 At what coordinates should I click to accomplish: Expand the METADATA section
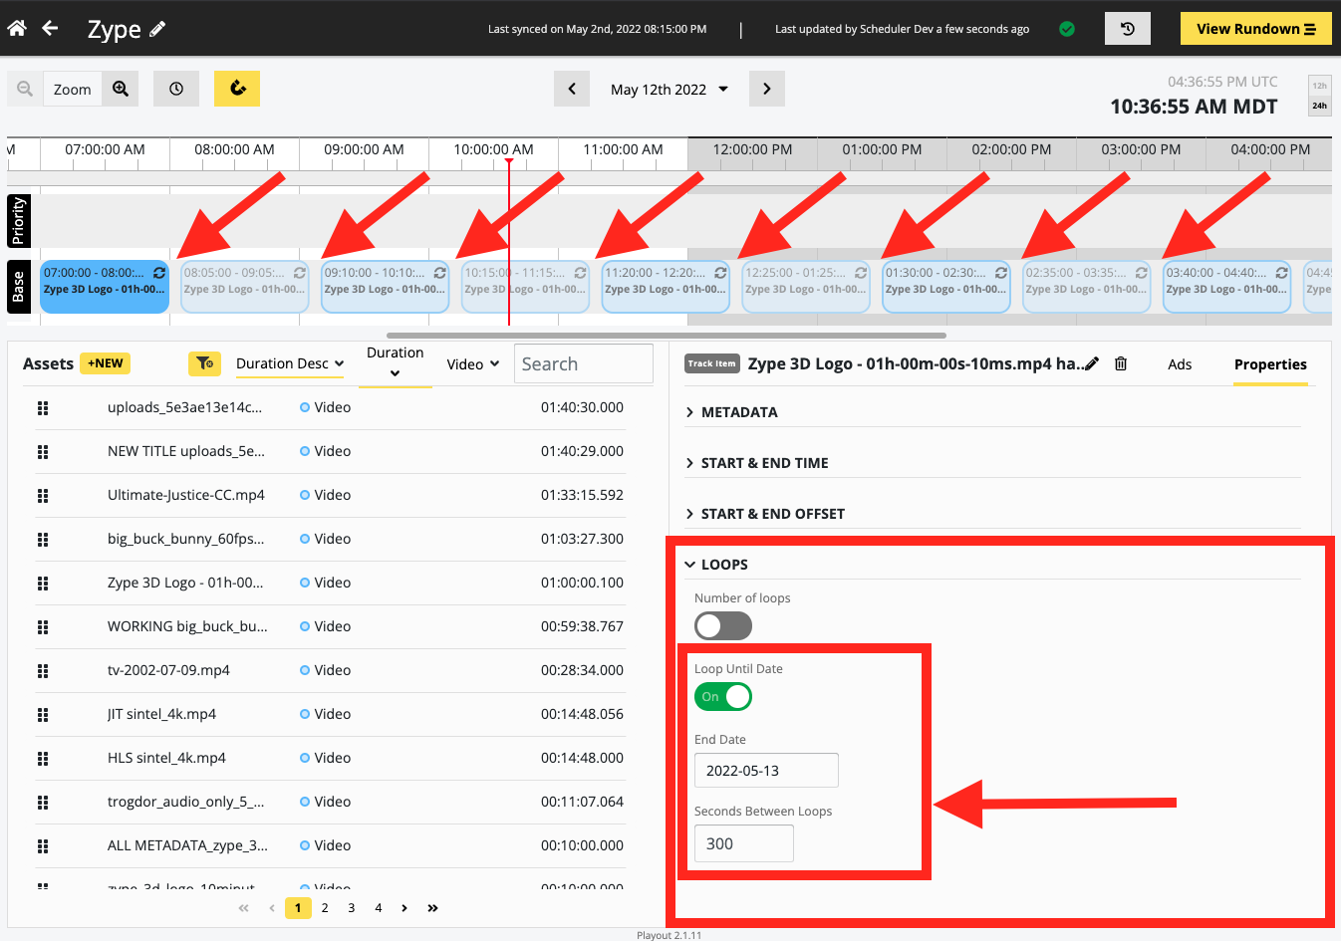coord(739,411)
